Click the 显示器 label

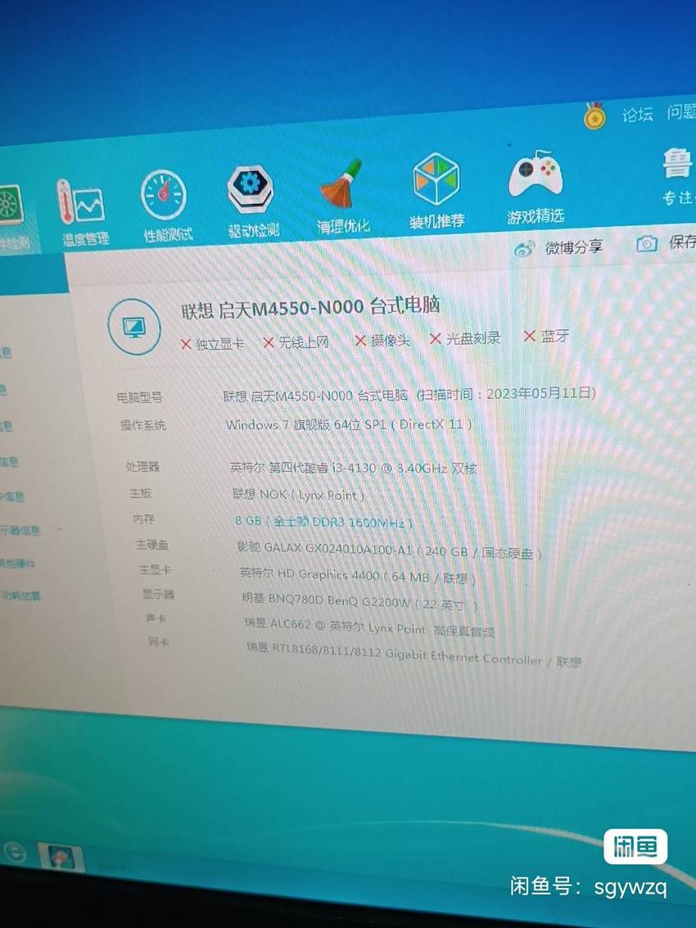point(158,594)
